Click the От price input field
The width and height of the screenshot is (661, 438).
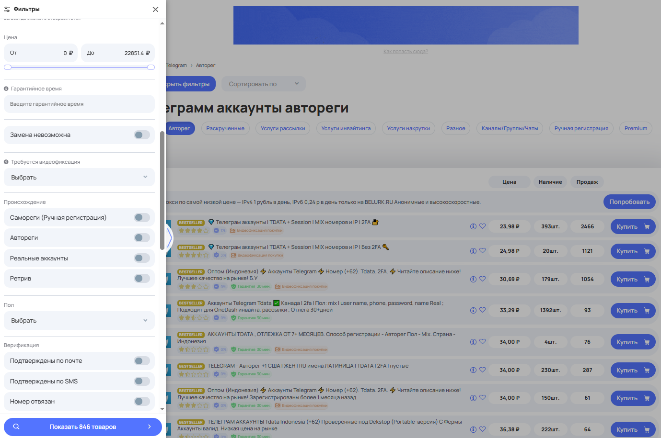click(41, 53)
